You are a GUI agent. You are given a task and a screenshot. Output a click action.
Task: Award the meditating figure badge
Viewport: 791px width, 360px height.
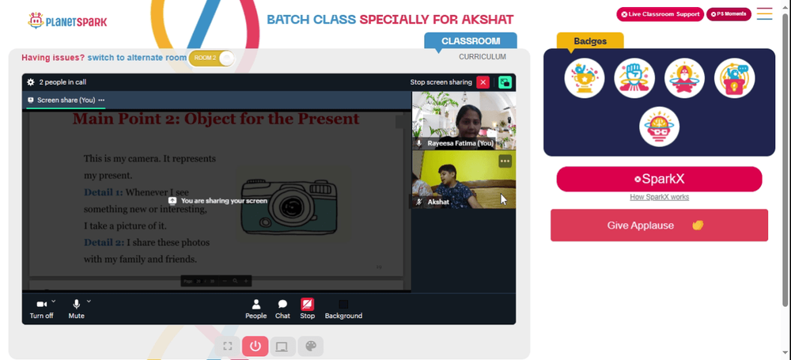coord(684,78)
